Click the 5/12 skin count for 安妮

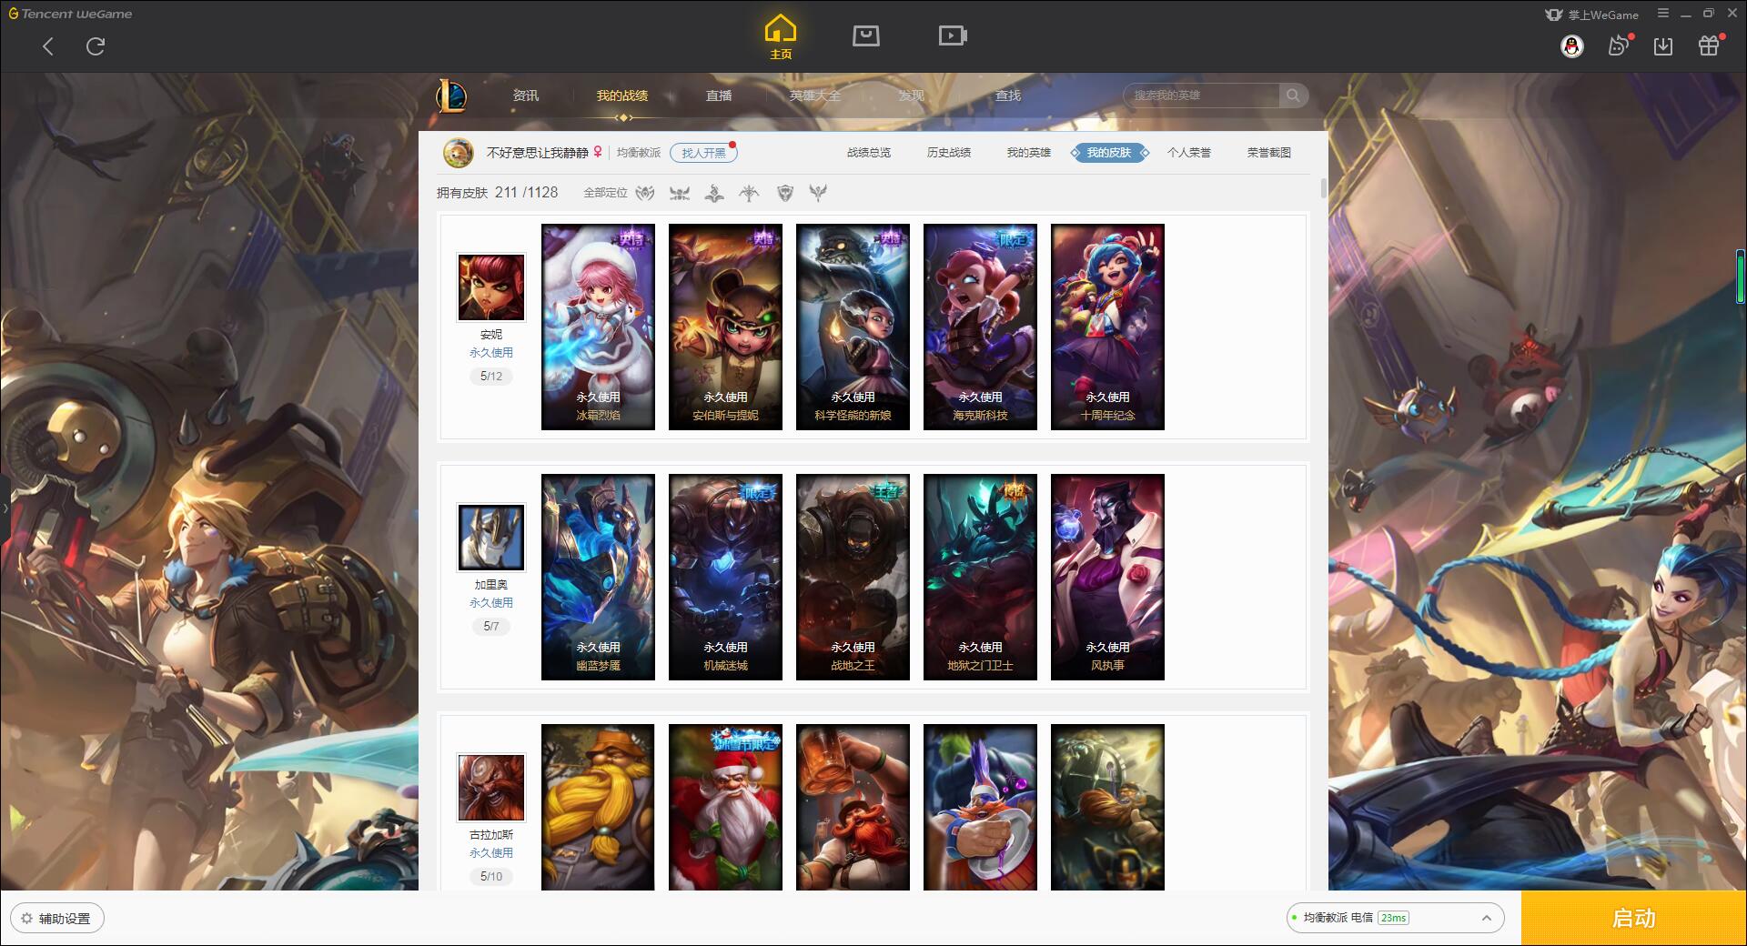tap(491, 376)
